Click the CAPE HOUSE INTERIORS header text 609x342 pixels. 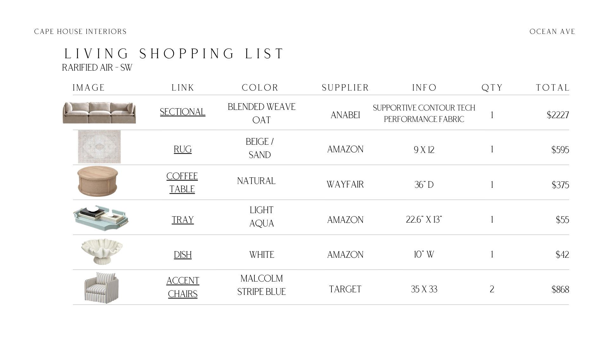[x=81, y=32]
